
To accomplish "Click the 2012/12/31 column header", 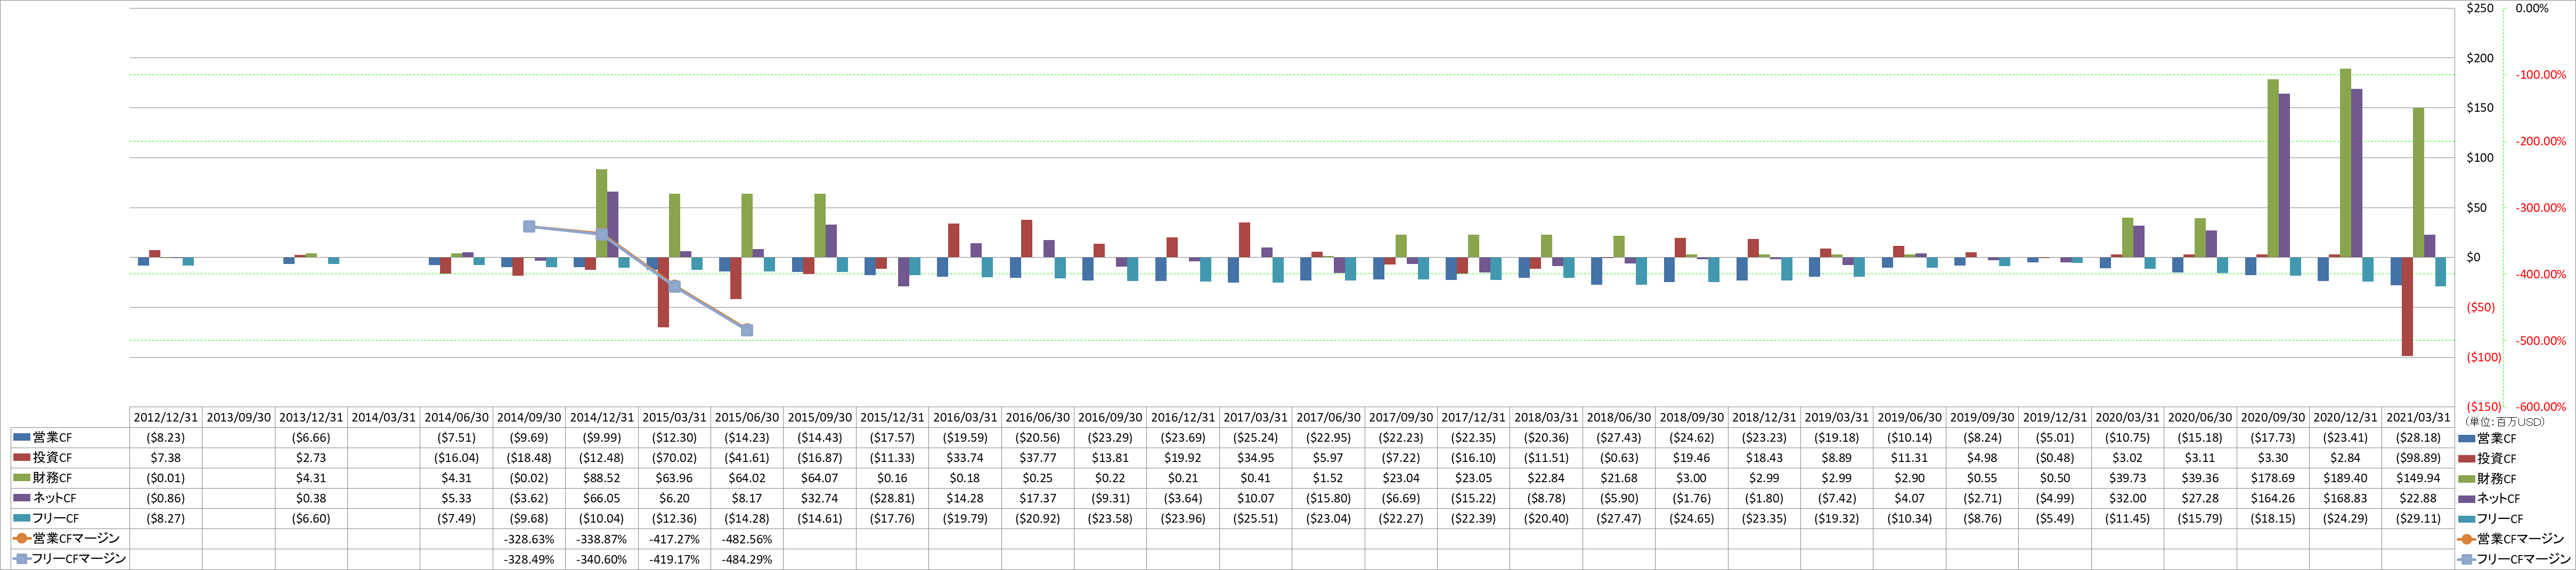I will pos(166,418).
